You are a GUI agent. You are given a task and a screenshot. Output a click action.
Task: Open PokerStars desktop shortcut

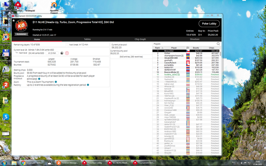(x=18, y=6)
